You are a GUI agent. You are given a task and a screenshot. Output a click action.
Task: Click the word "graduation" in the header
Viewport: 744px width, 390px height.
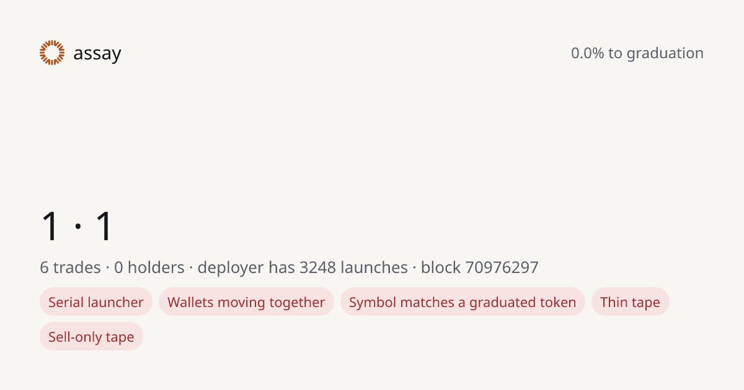click(665, 54)
